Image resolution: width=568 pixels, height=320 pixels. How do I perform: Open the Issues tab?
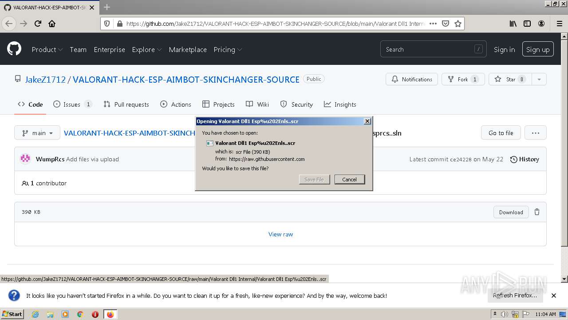[x=72, y=104]
